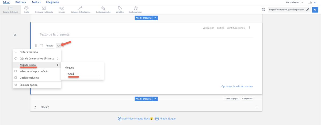The height and width of the screenshot is (125, 321).
Task: Switch to the Distribuir tab
Action: pos(21,2)
